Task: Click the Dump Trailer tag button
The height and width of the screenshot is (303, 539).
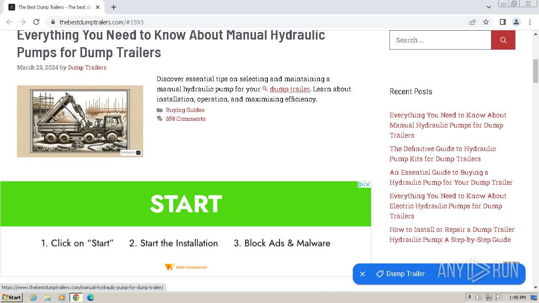Action: tap(400, 274)
